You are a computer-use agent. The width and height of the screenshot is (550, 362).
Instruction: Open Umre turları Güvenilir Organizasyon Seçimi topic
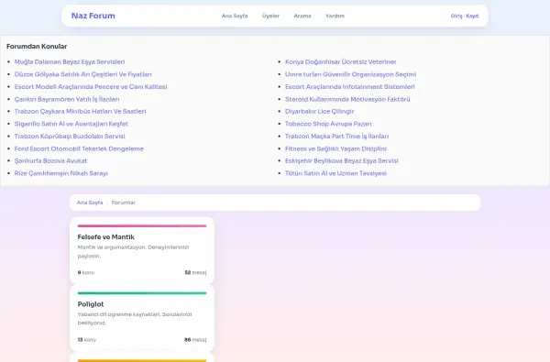coord(350,74)
